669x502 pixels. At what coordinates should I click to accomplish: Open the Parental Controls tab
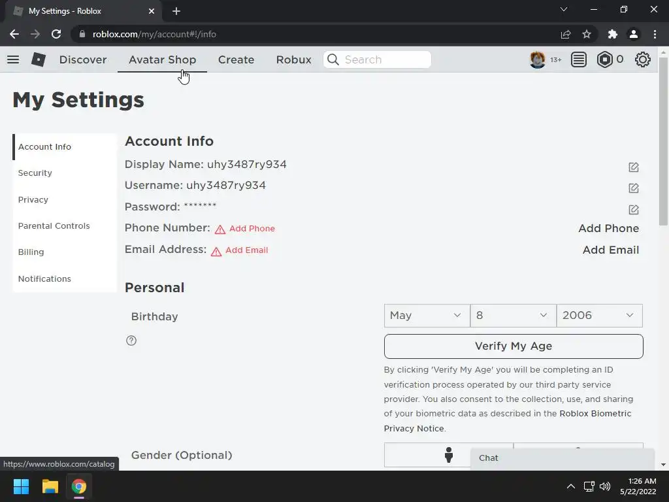(65, 226)
